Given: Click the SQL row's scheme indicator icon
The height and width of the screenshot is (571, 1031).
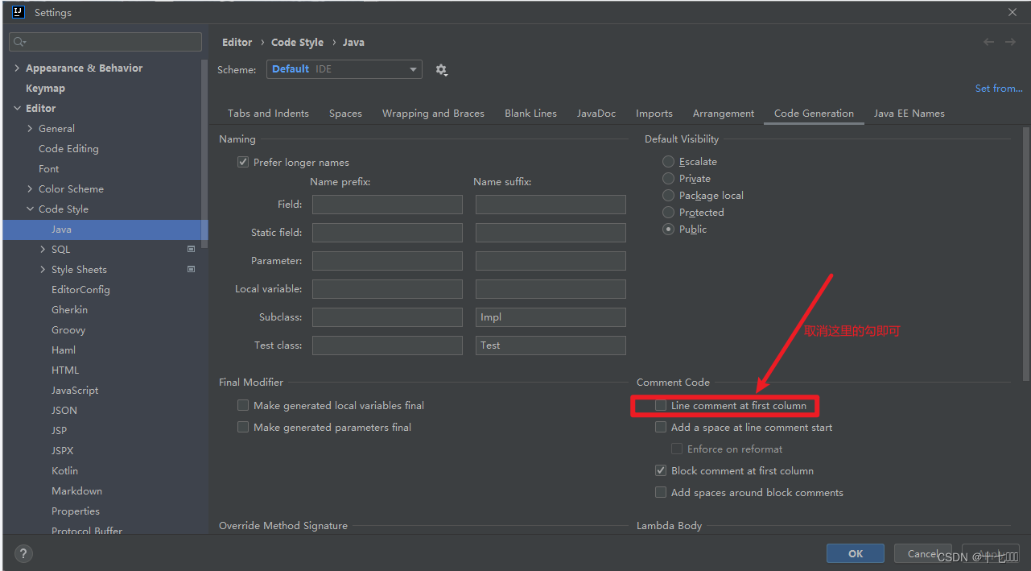Looking at the screenshot, I should tap(192, 249).
